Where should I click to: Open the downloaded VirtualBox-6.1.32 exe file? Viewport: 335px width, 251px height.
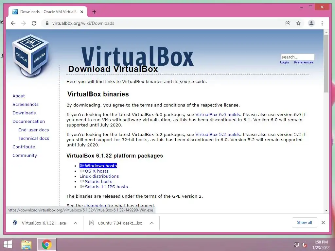[x=44, y=223]
